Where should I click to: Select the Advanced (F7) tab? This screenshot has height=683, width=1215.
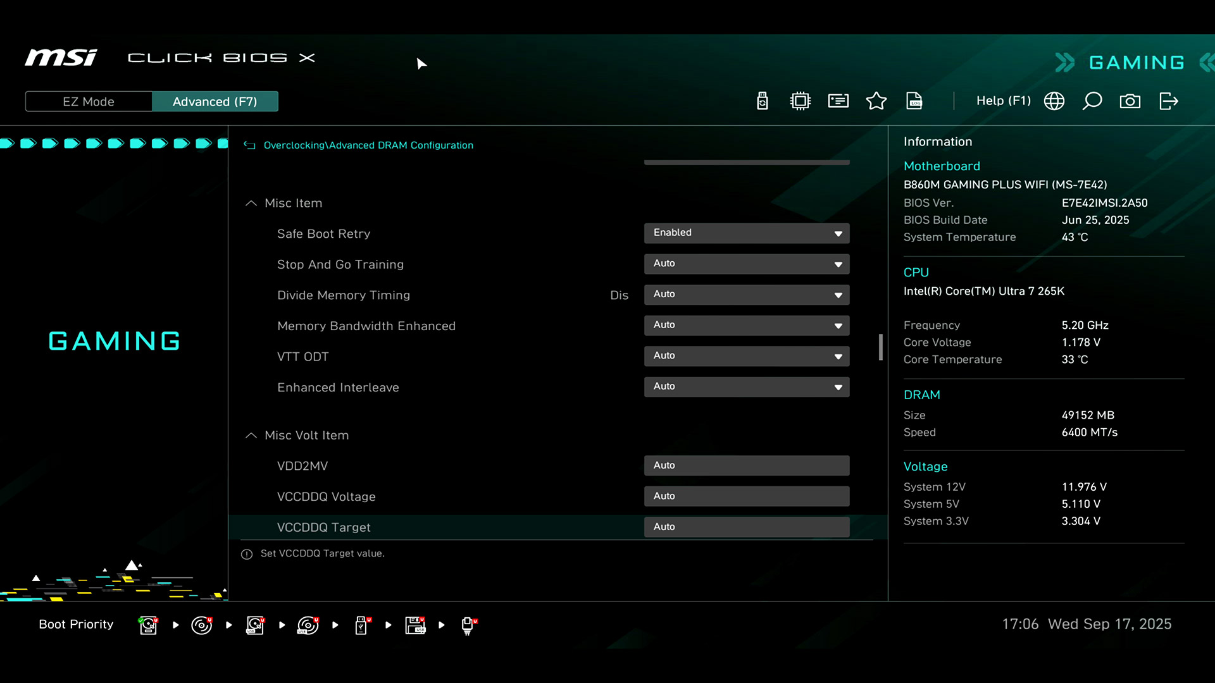215,102
